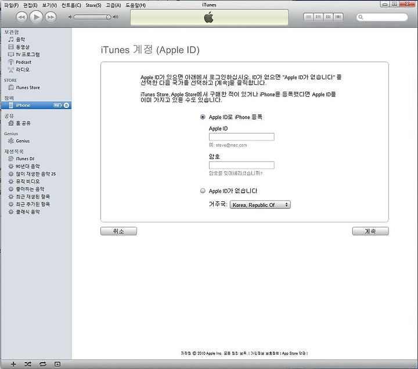The width and height of the screenshot is (418, 369).
Task: Eject the iPhone device
Action: coord(66,105)
